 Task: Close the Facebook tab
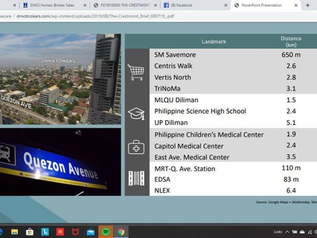(226, 5)
